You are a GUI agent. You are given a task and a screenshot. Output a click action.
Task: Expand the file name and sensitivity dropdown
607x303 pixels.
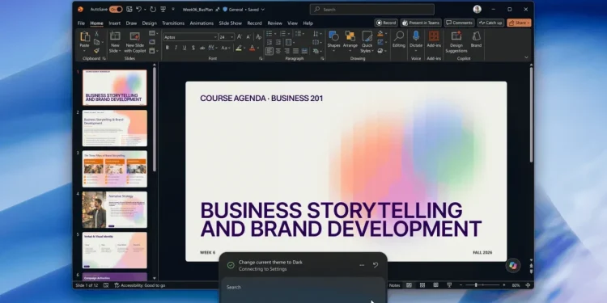[x=263, y=10]
